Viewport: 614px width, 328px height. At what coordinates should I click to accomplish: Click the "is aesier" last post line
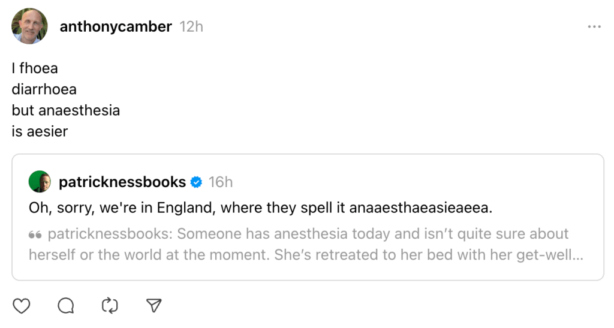tap(40, 131)
